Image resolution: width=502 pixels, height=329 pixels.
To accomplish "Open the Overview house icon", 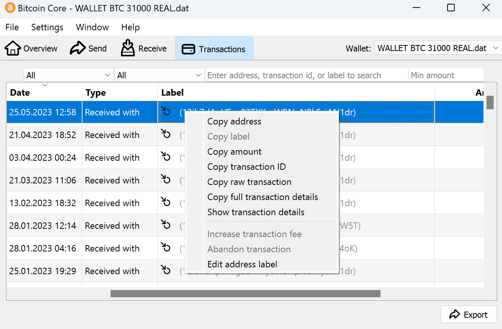I will (13, 48).
